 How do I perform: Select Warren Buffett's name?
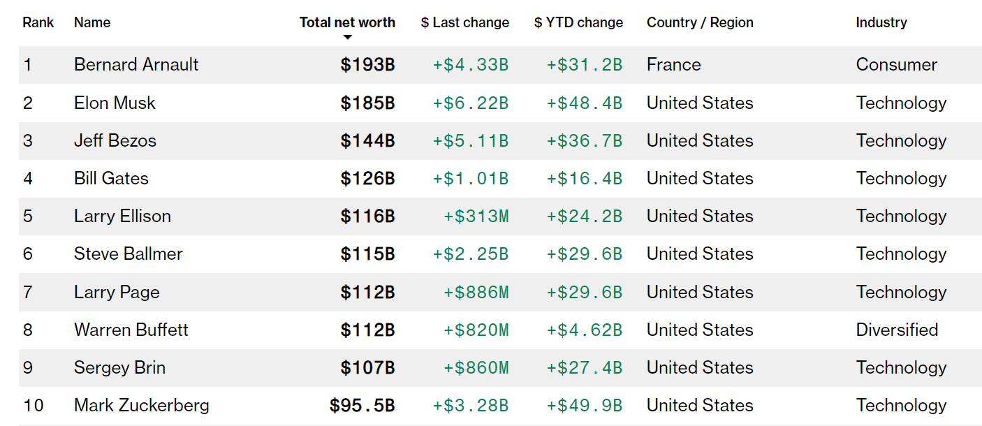pos(131,330)
